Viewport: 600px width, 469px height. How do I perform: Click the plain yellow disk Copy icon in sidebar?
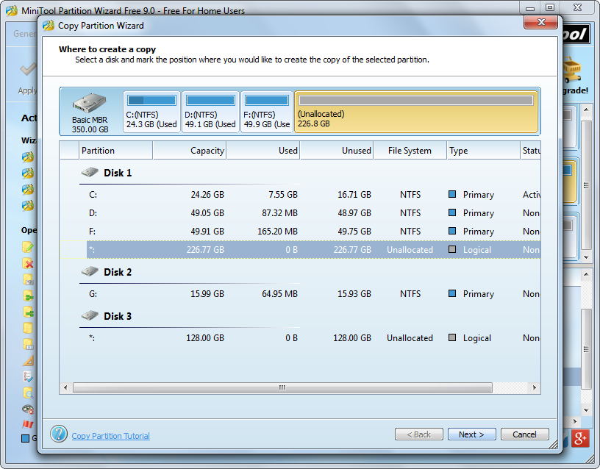click(27, 328)
